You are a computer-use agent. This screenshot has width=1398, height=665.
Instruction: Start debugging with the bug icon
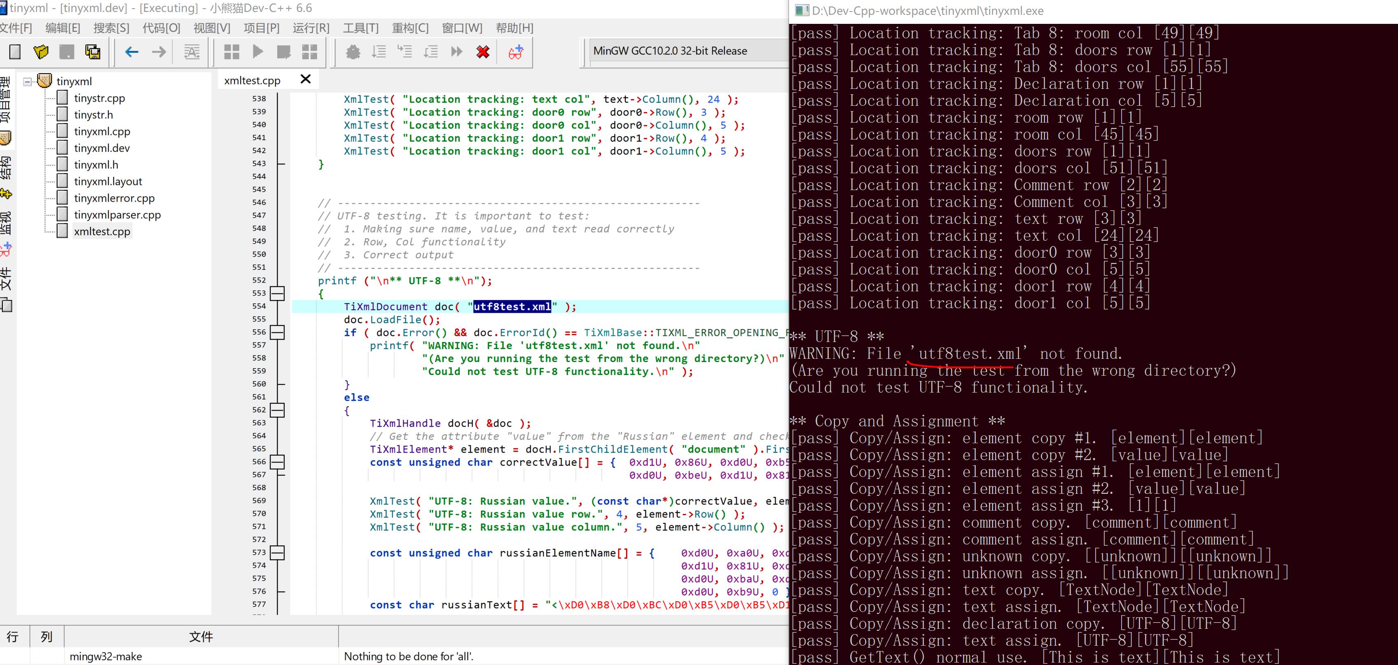(353, 51)
